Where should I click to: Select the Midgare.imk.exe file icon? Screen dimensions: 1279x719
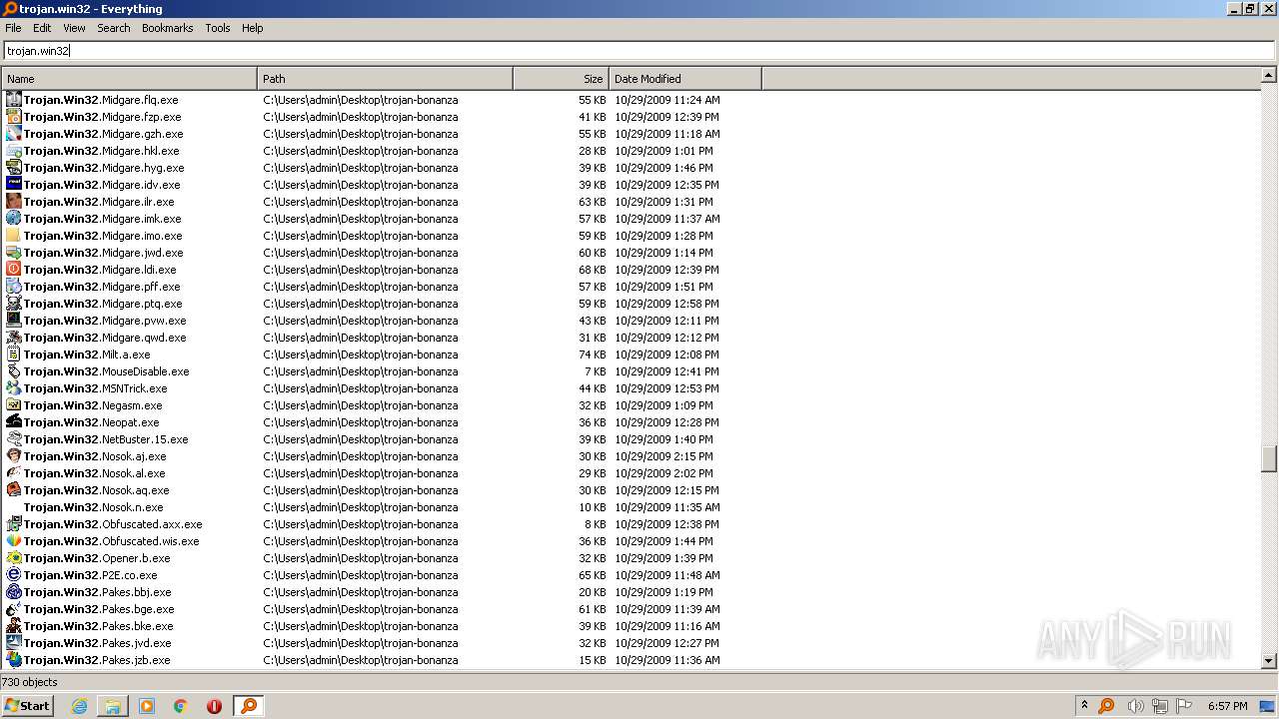click(14, 219)
